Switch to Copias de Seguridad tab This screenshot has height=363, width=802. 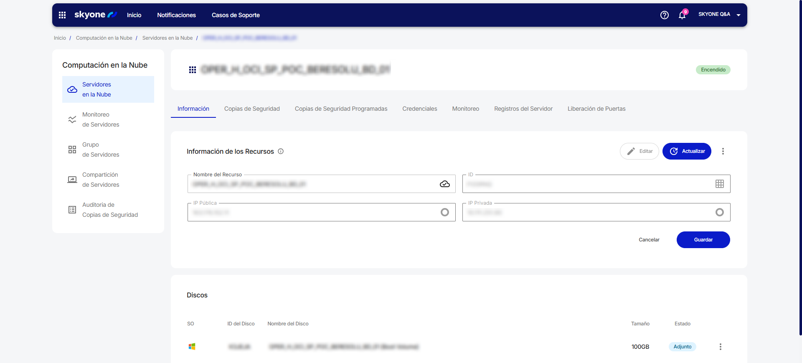(252, 109)
